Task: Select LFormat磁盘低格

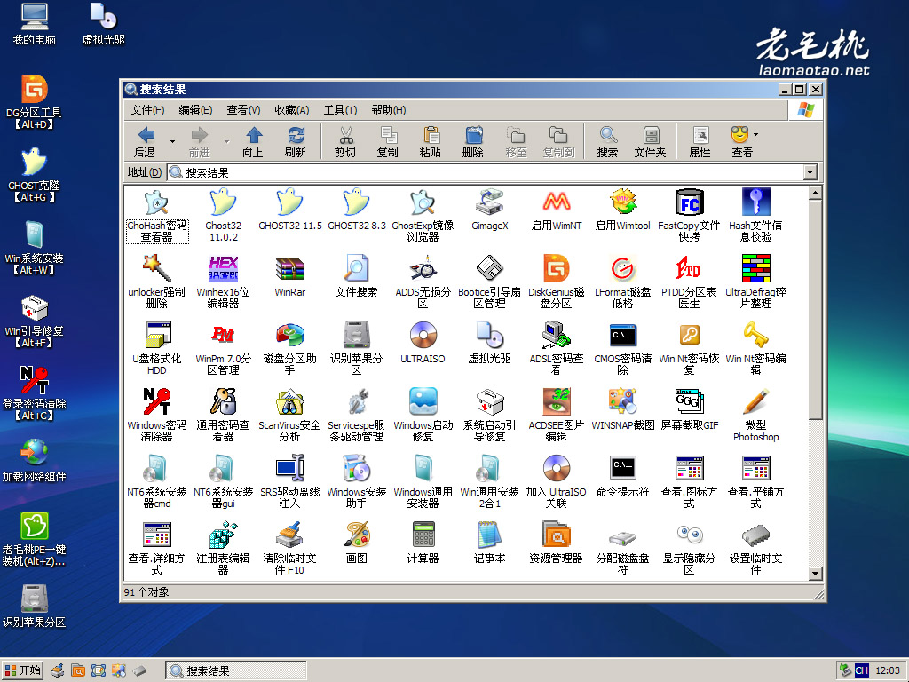Action: click(x=622, y=282)
